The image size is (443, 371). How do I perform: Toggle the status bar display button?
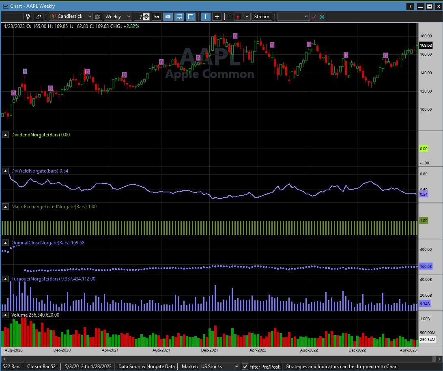coord(179,17)
